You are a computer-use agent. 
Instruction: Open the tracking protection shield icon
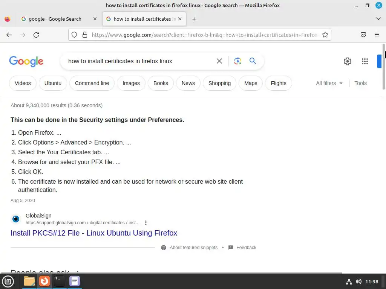point(74,35)
